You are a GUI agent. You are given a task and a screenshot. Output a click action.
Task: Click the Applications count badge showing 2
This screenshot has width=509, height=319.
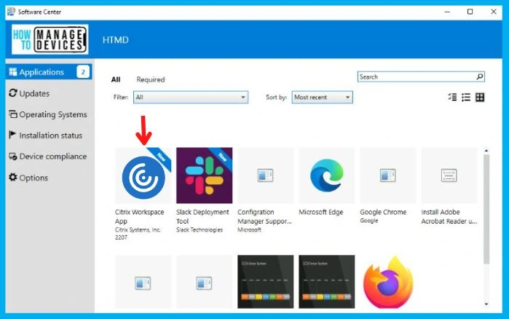pos(83,72)
